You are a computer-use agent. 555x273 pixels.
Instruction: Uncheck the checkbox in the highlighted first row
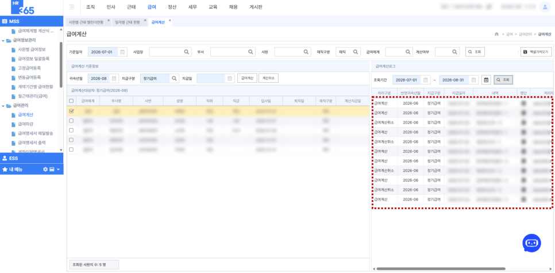71,111
